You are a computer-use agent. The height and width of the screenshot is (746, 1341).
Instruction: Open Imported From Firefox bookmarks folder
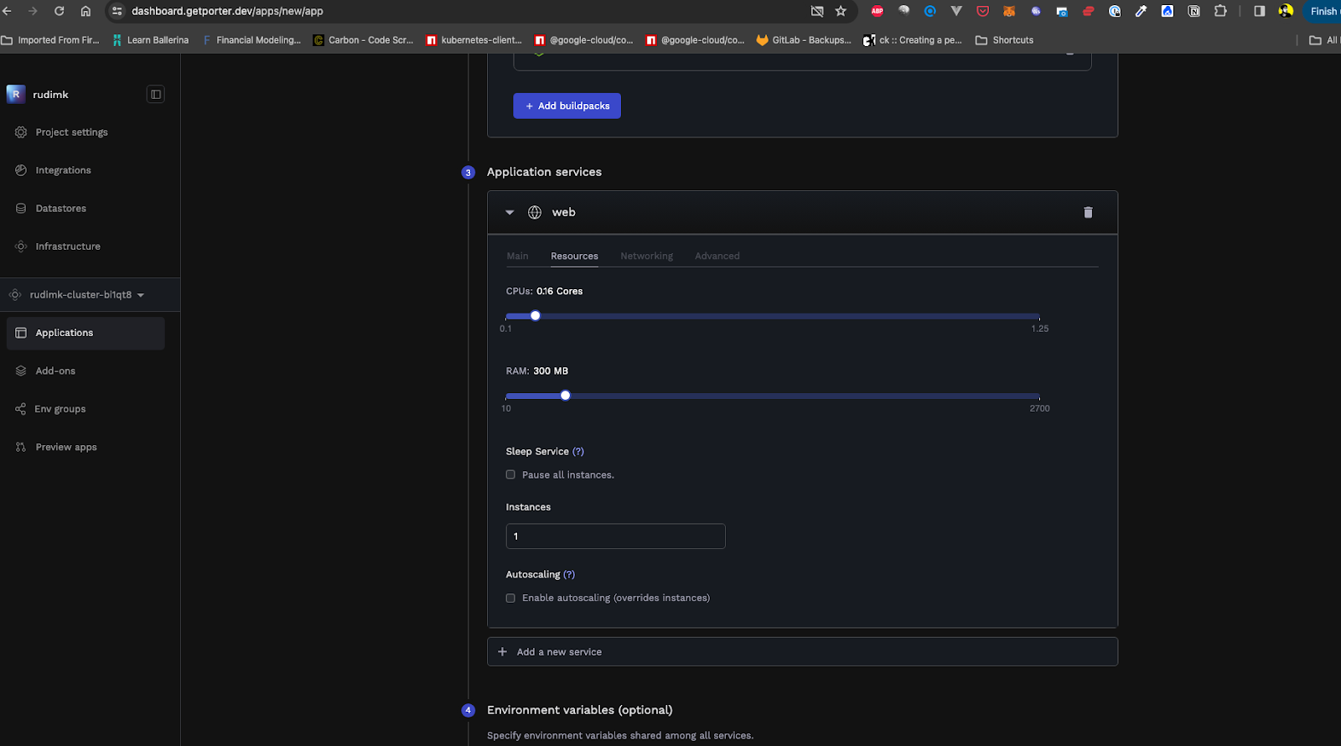[50, 40]
